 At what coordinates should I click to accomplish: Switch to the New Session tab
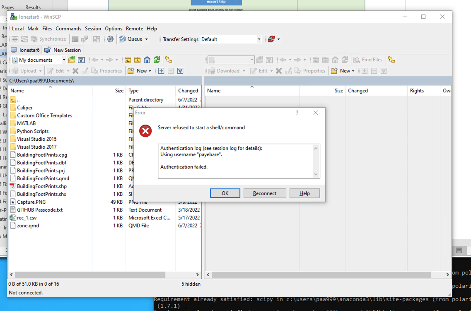point(63,50)
